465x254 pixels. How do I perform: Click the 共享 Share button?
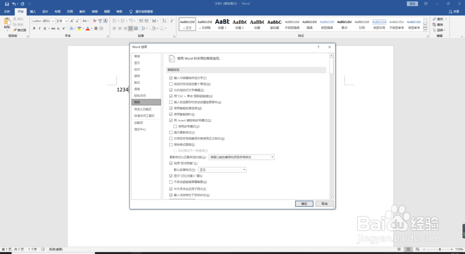pos(454,12)
